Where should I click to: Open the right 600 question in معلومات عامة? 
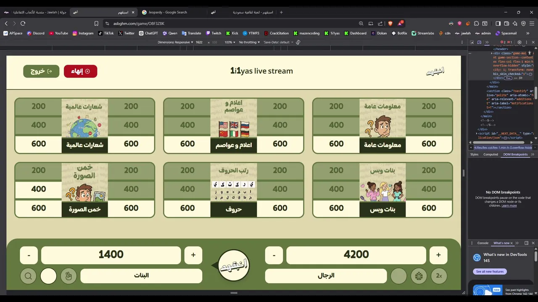429,144
